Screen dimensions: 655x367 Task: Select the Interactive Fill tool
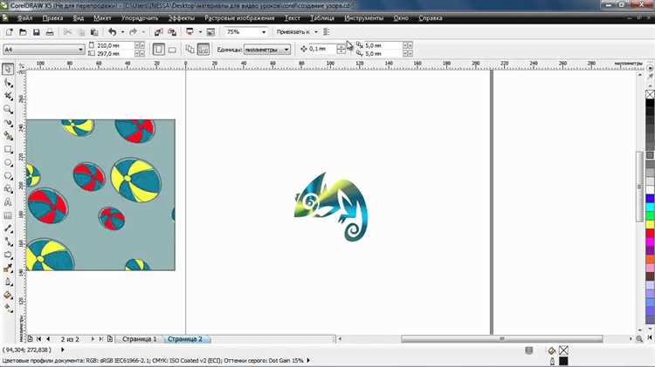[8, 309]
